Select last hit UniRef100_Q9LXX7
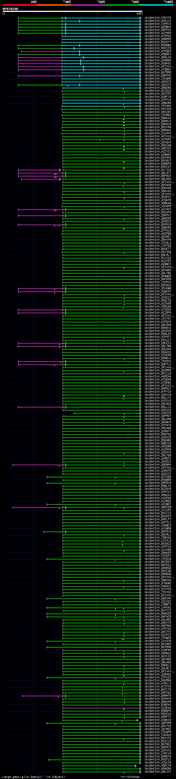The width and height of the screenshot is (176, 779). click(158, 772)
